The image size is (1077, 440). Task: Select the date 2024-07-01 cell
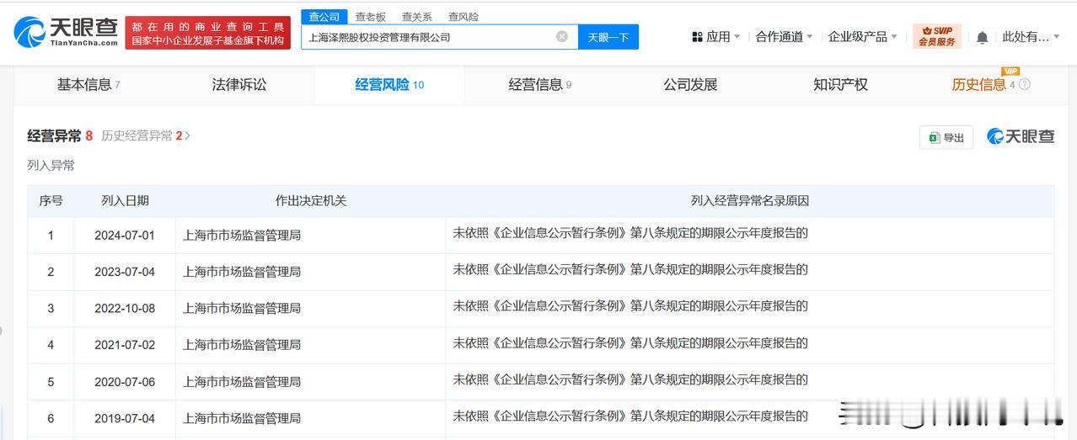click(x=125, y=235)
